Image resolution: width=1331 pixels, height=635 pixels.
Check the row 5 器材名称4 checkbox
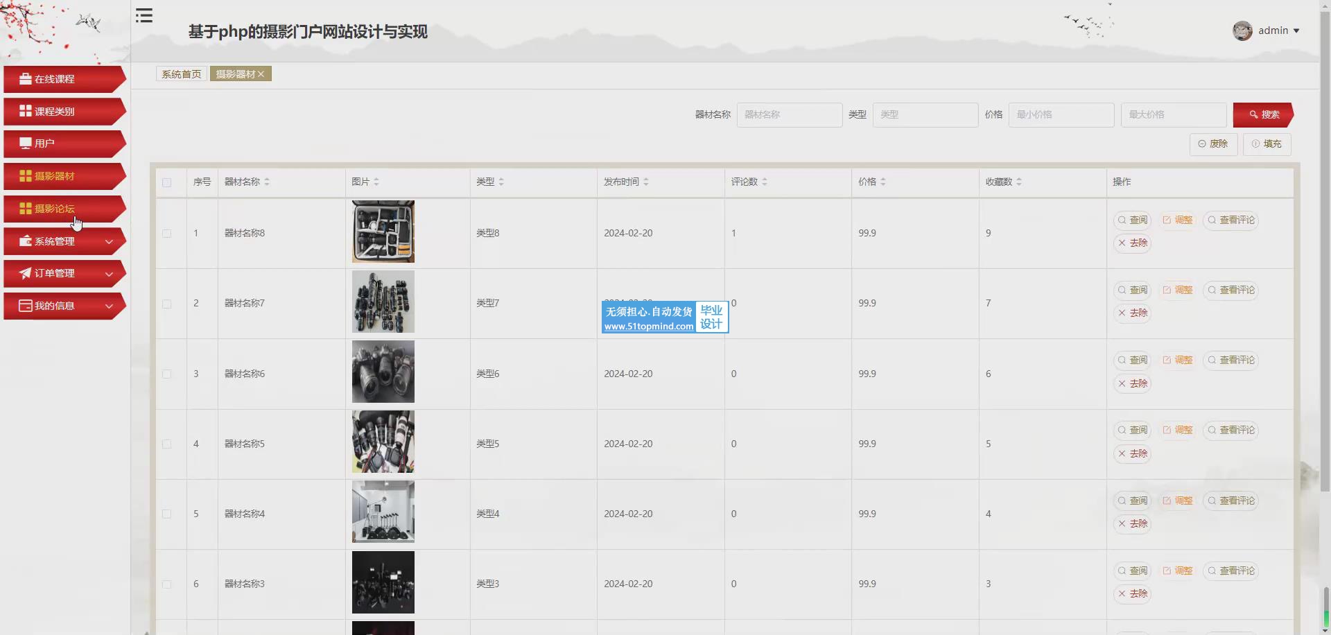point(166,514)
